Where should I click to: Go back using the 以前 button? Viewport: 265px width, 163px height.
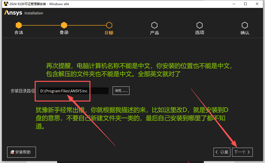coord(222,152)
